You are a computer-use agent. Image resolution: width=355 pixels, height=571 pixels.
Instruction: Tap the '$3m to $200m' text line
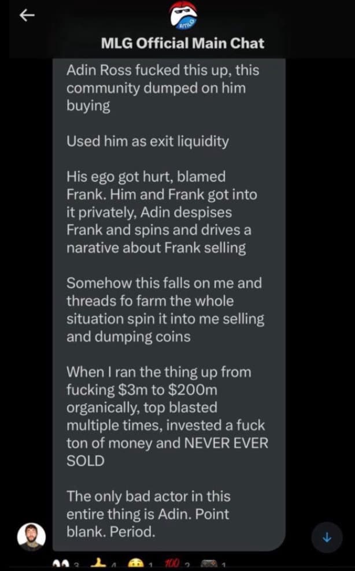[x=158, y=390]
